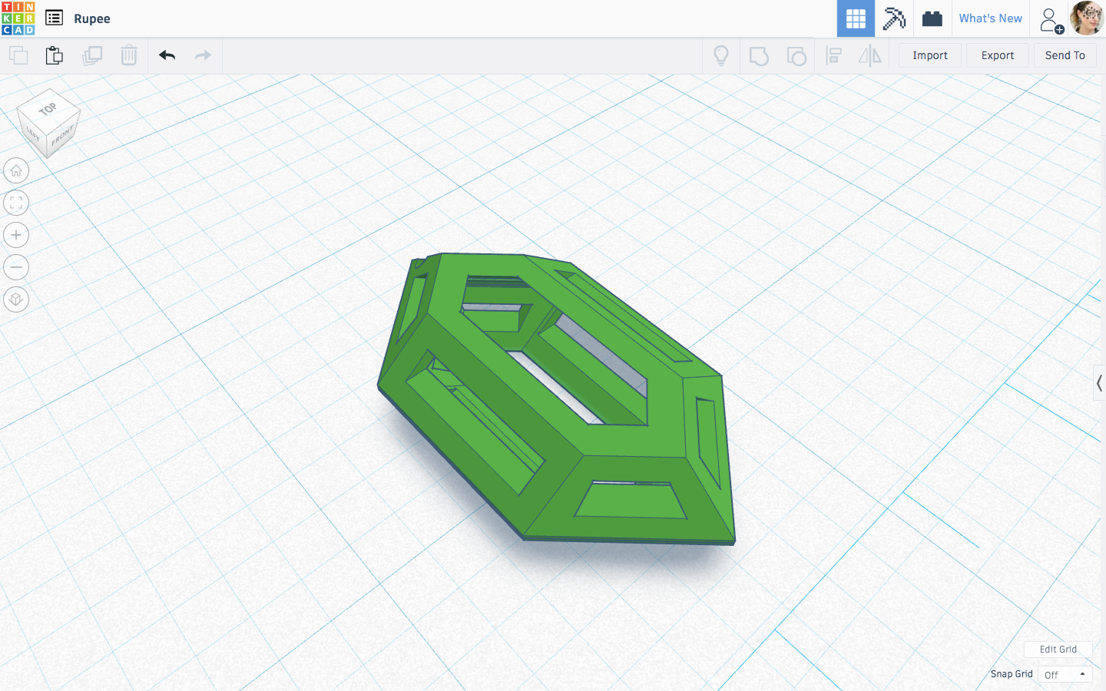This screenshot has height=691, width=1106.
Task: Click the Paste icon
Action: [x=55, y=55]
